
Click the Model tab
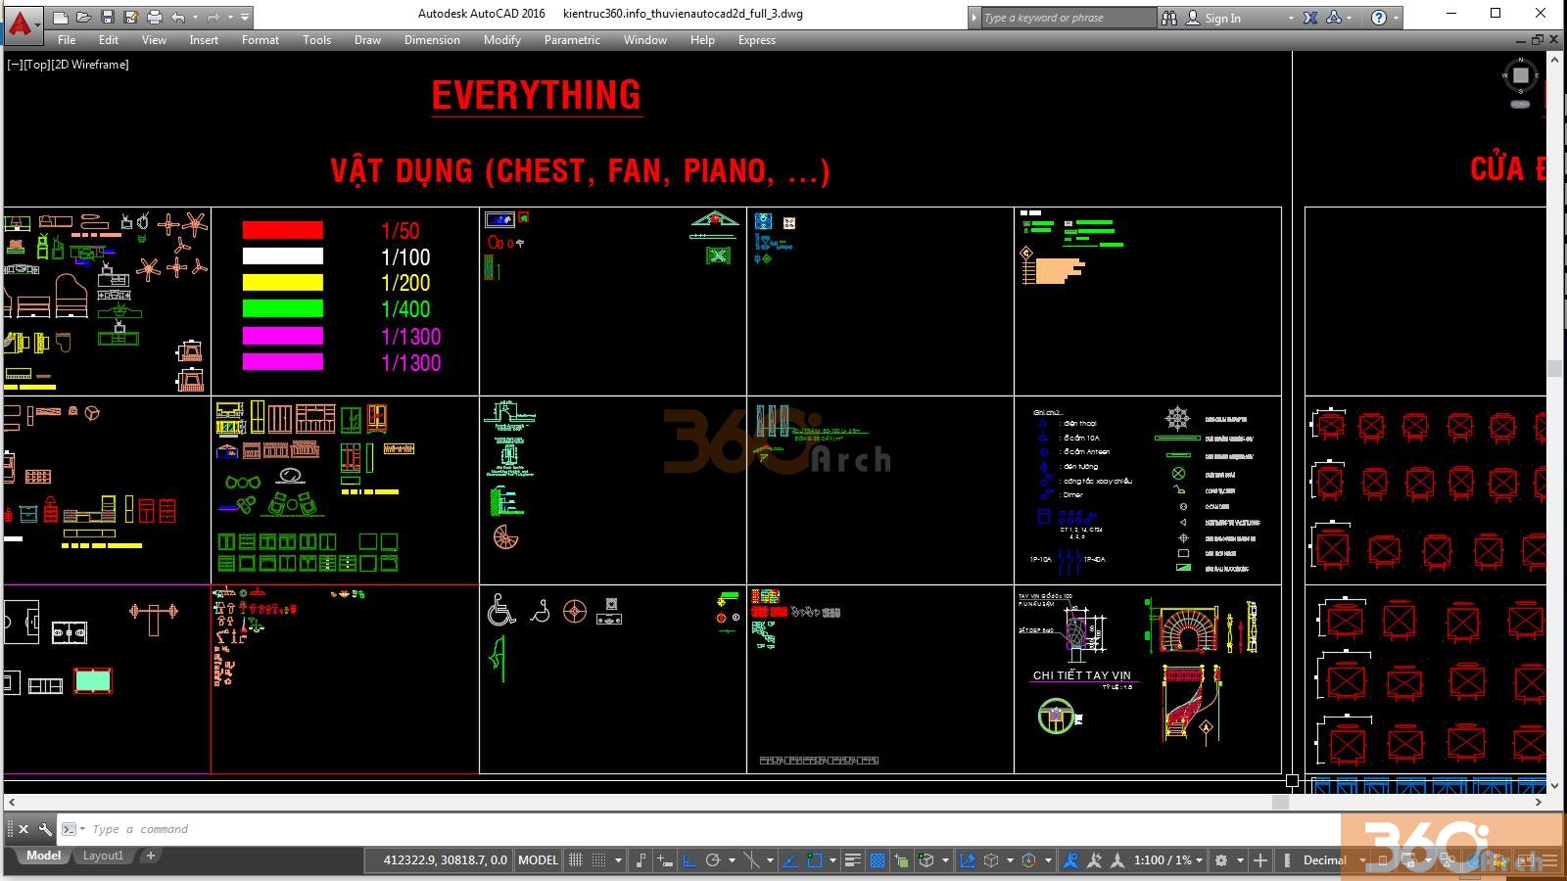click(43, 856)
